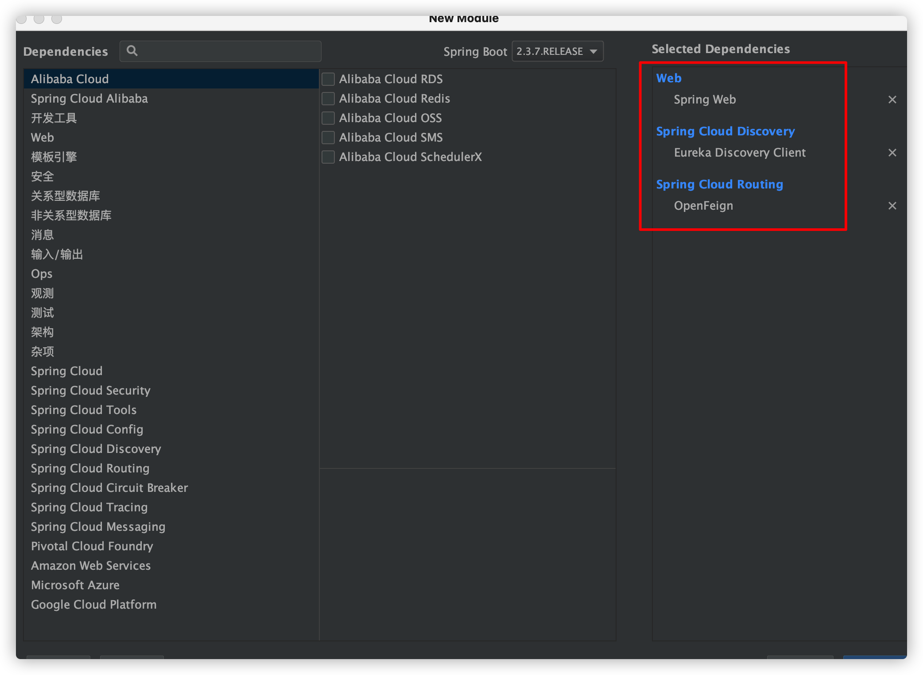Select the Ops category
This screenshot has width=923, height=675.
(171, 274)
